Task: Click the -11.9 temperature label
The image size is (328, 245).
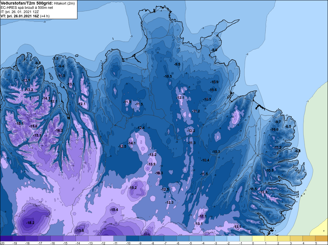Action: [127, 102]
